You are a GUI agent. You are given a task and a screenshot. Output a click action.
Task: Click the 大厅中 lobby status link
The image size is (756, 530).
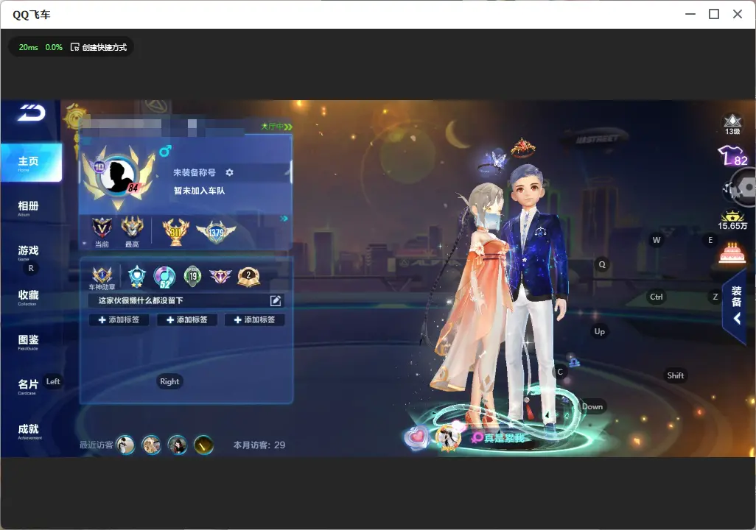click(276, 127)
